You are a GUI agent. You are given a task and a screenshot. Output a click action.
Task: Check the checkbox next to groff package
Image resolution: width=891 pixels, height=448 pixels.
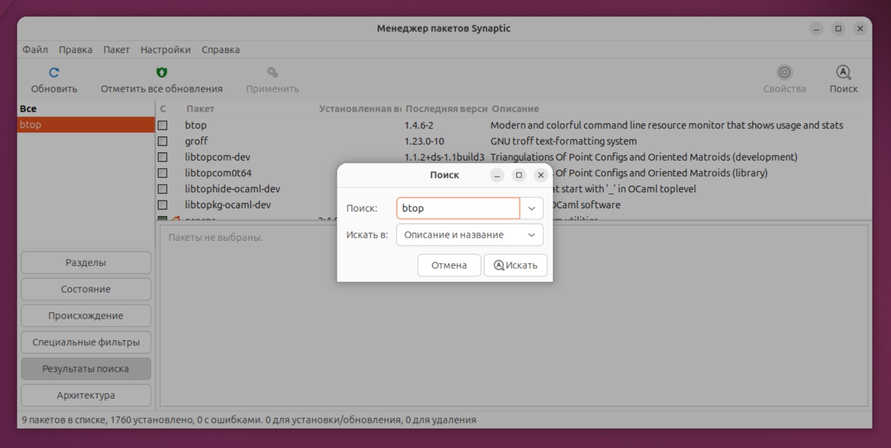[162, 141]
